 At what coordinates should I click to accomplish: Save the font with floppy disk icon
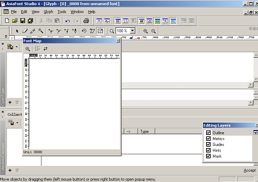(23, 21)
